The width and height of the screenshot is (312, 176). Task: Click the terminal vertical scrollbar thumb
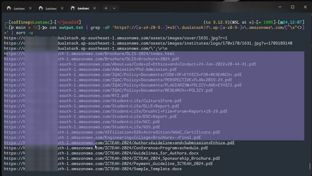click(310, 166)
